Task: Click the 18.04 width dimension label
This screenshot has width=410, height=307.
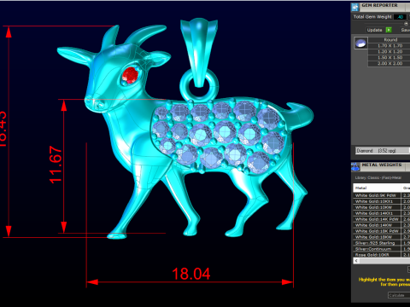Action: pyautogui.click(x=191, y=274)
